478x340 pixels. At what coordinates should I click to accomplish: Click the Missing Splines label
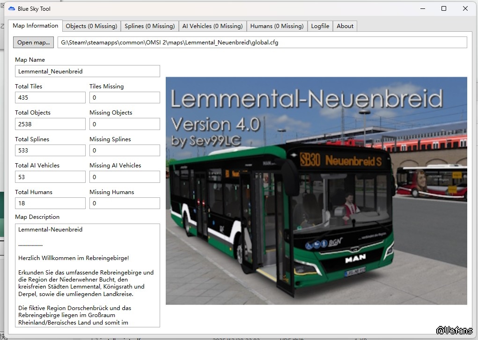click(110, 139)
